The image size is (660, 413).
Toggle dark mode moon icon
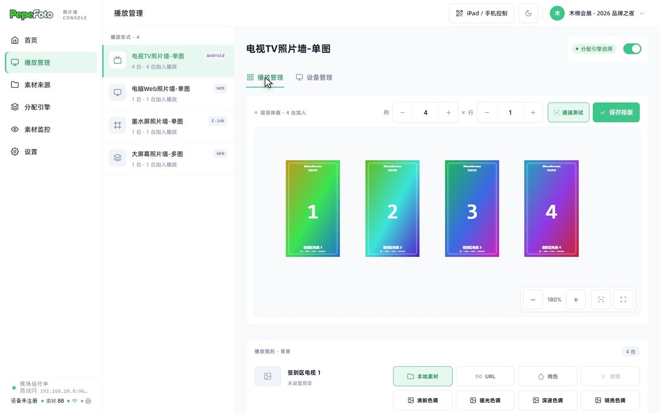[528, 14]
